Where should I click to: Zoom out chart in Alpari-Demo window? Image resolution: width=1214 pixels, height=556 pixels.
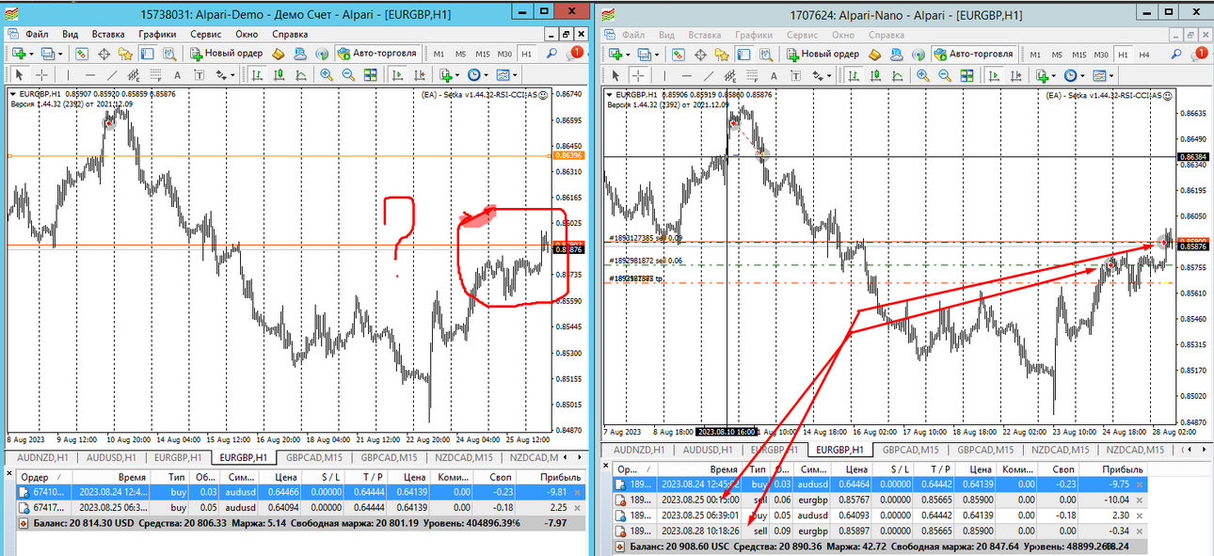(x=348, y=75)
